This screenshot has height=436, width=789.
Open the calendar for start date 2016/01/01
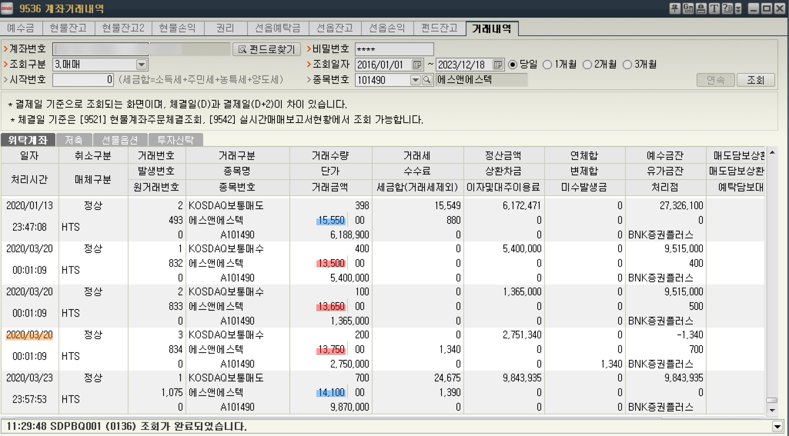[417, 64]
